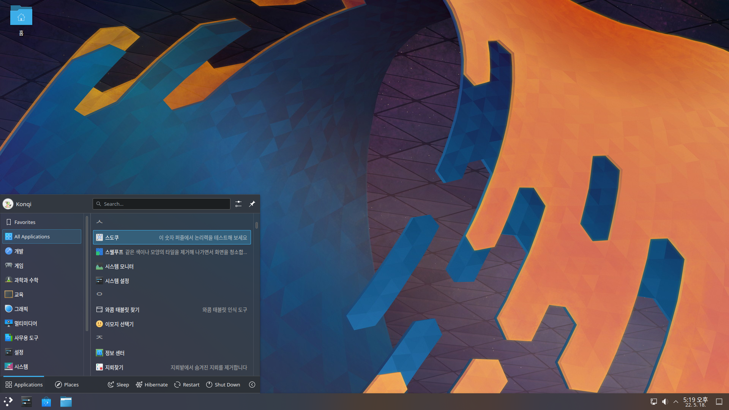Pin the application launcher open
The height and width of the screenshot is (410, 729).
(252, 204)
